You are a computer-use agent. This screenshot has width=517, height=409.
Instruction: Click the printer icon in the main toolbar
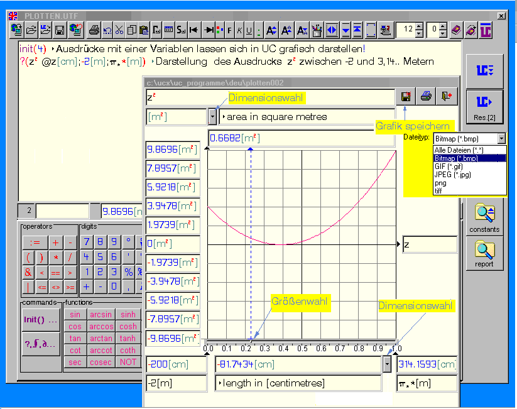point(94,30)
